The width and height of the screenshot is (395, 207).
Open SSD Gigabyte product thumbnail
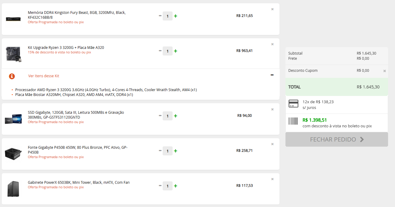point(13,119)
